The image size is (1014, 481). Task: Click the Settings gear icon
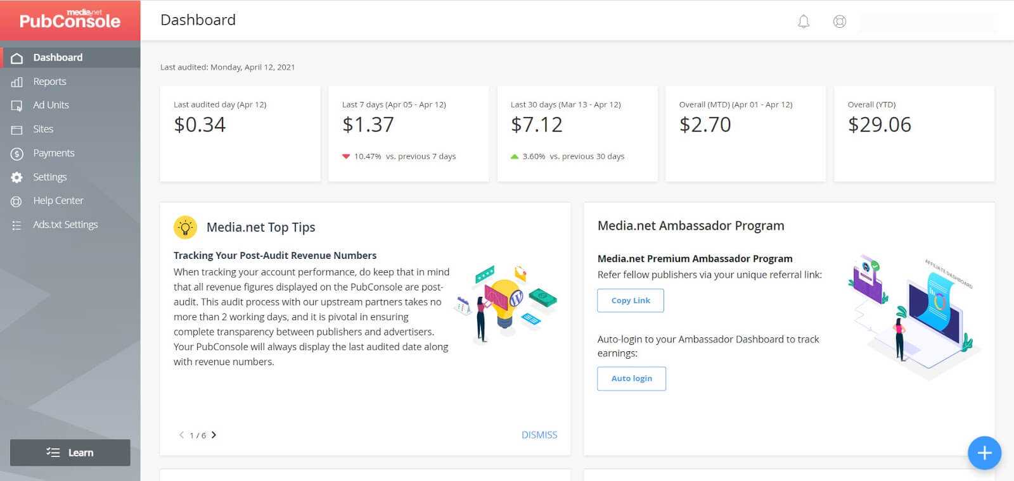pos(17,177)
